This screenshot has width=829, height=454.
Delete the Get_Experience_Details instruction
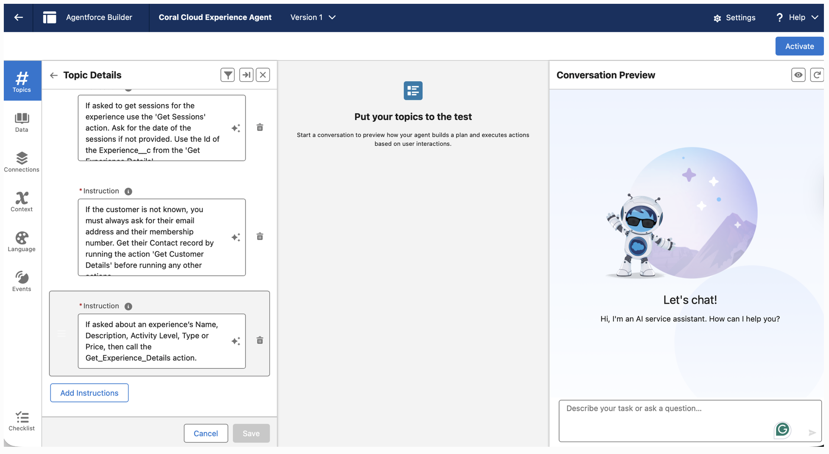[x=260, y=340]
